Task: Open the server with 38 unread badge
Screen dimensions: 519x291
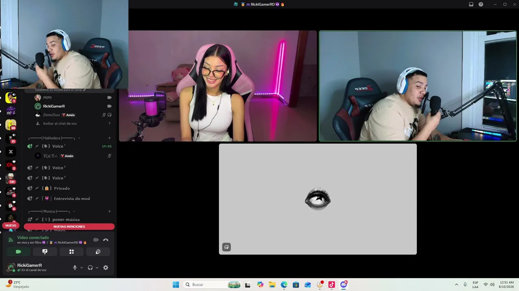Action: 11,124
